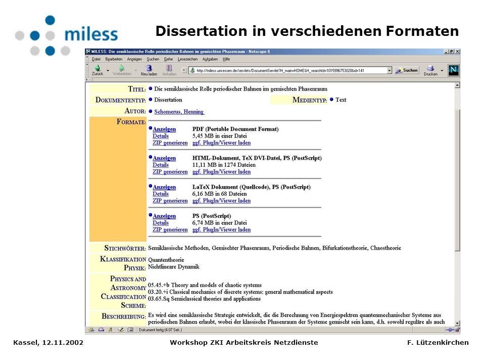Viewport: 485px width, 364px height.
Task: Open the Hilfe menu
Action: 226,59
